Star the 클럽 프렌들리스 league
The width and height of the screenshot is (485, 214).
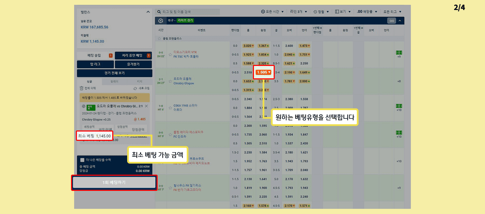coord(159,39)
